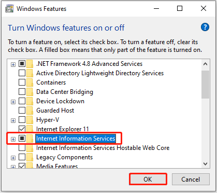Enable the Guarded Host checkbox
Viewport: 217px width, 193px height.
(x=22, y=111)
